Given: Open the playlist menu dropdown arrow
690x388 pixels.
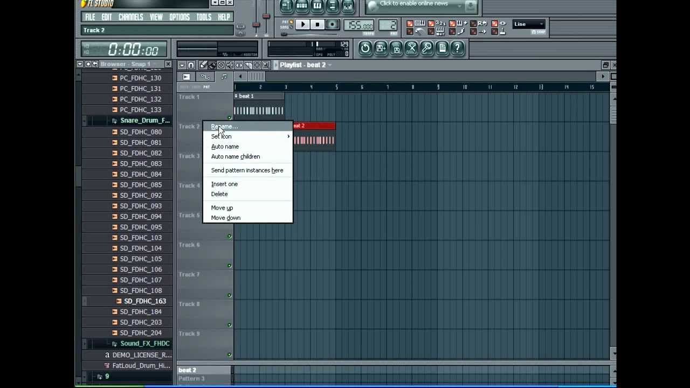Looking at the screenshot, I should pyautogui.click(x=182, y=65).
